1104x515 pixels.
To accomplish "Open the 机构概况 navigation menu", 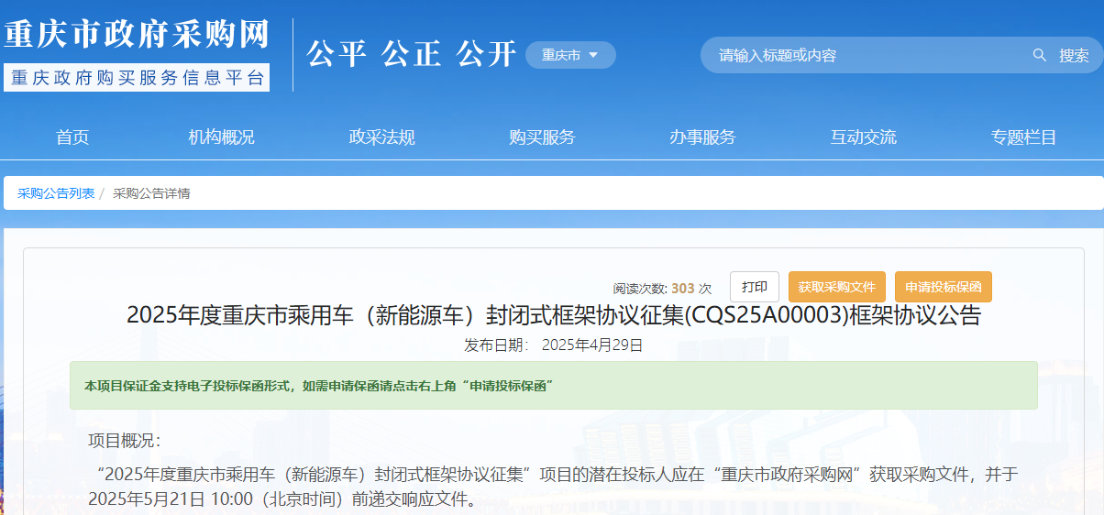I will pos(221,137).
